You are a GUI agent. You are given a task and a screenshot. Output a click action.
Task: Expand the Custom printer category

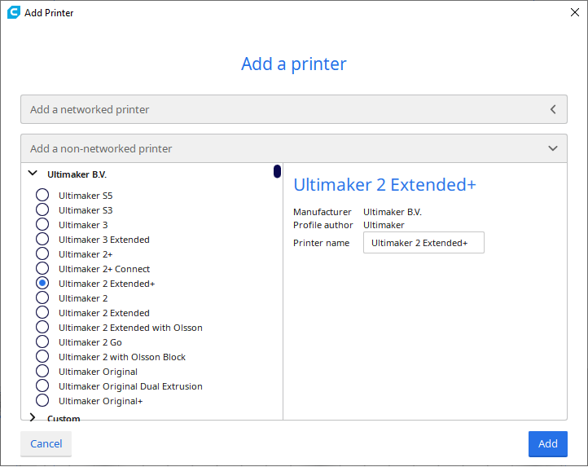coord(33,418)
